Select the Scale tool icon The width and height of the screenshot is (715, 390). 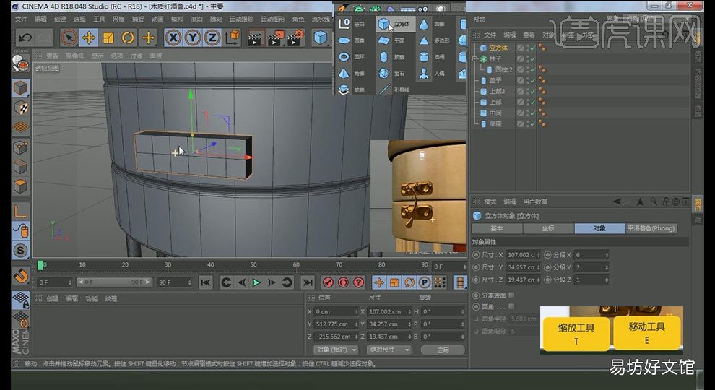108,38
